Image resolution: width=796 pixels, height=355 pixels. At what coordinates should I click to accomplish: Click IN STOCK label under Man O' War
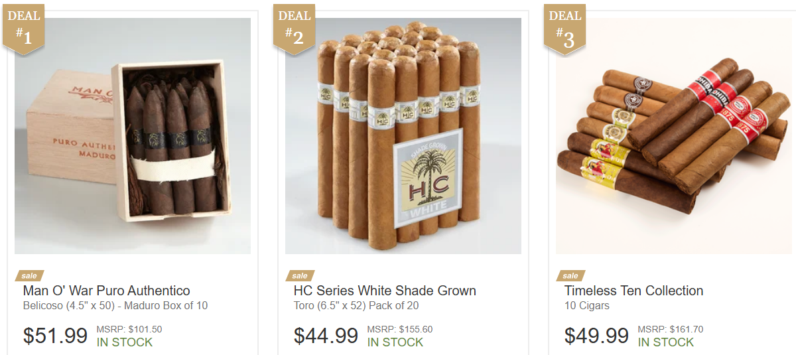(x=125, y=342)
